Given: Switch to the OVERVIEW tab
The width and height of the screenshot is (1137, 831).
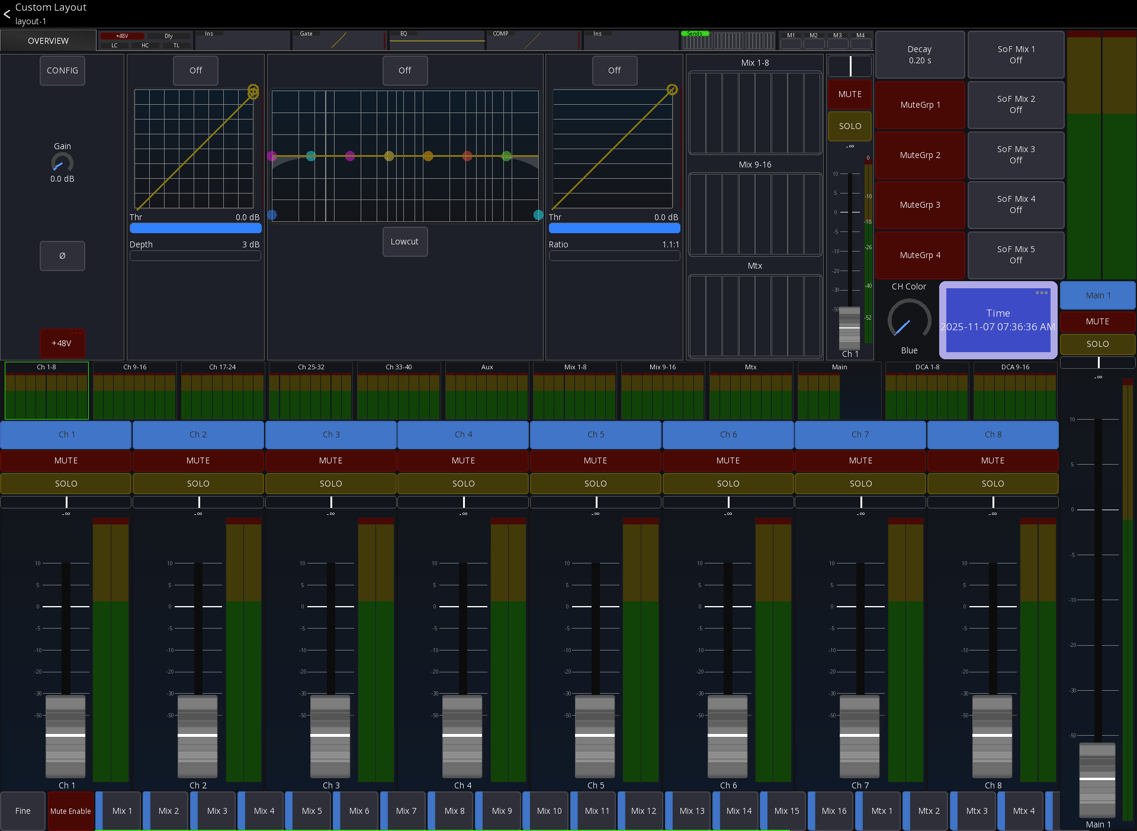Looking at the screenshot, I should click(49, 41).
